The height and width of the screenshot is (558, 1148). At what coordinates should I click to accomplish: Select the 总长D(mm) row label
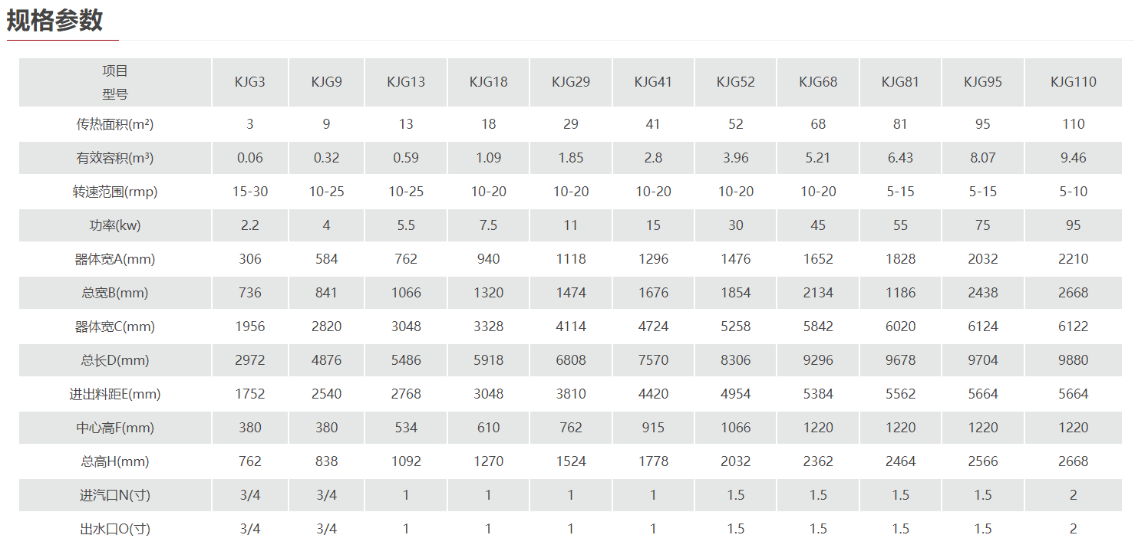(115, 360)
